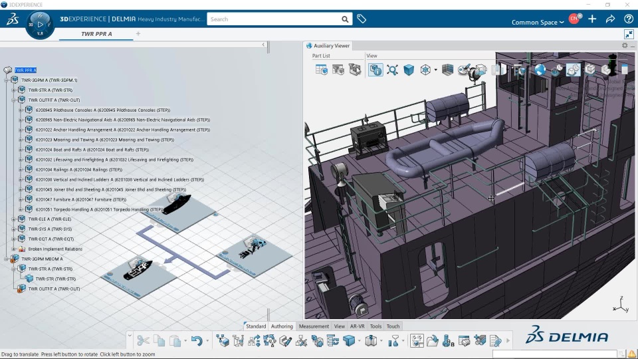This screenshot has width=638, height=359.
Task: Click the Copy icon in bottom toolbar
Action: point(159,340)
